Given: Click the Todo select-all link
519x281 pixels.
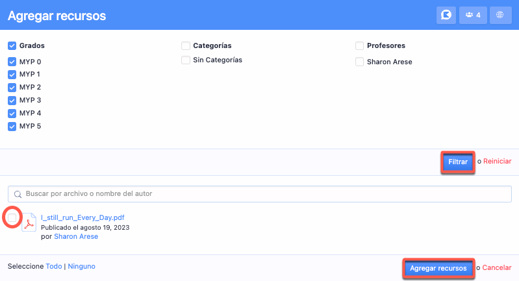Looking at the screenshot, I should (x=54, y=266).
